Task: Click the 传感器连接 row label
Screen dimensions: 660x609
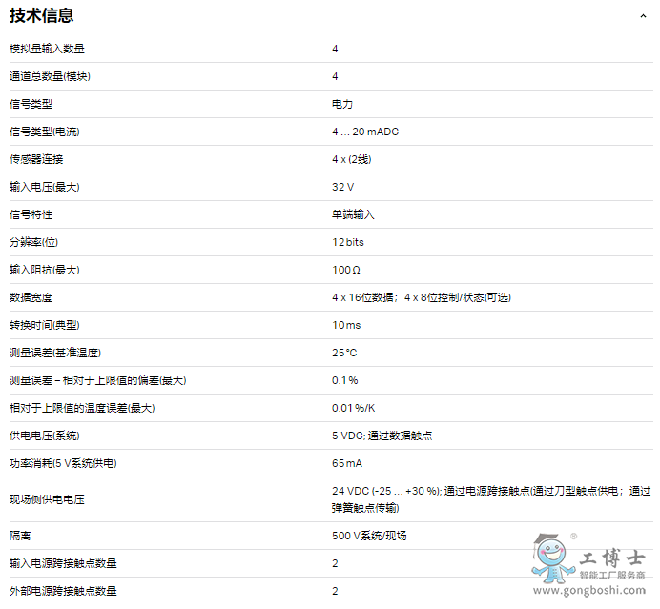Action: coord(36,159)
